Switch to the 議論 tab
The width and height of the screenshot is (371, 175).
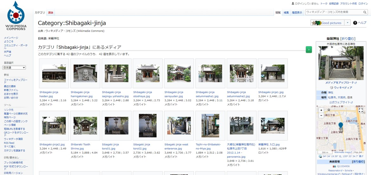click(x=51, y=12)
